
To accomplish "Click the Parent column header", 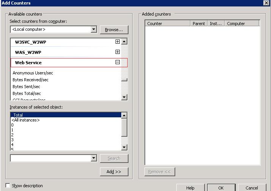I will [199, 23].
